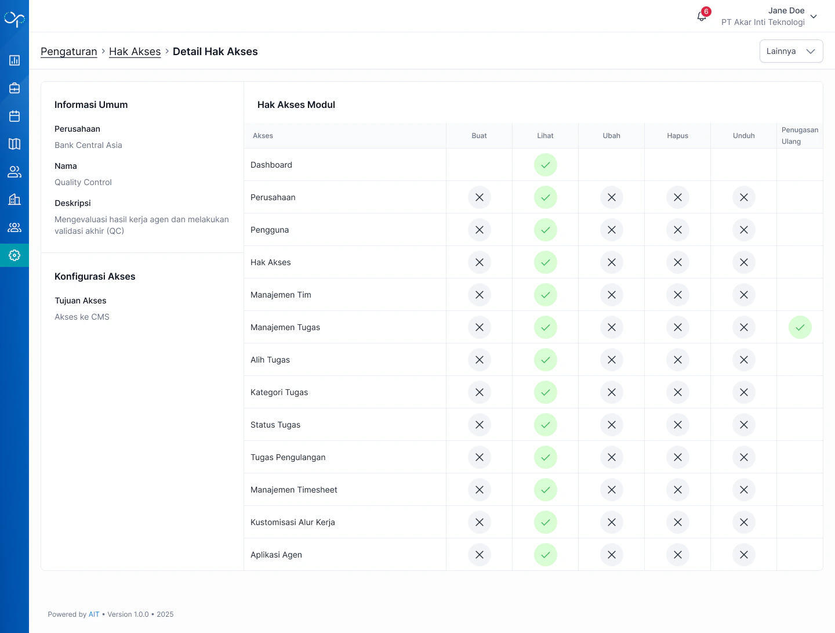Screen dimensions: 835x633
Task: Click PT Akar Inti Teknologi company text
Action: (x=763, y=22)
